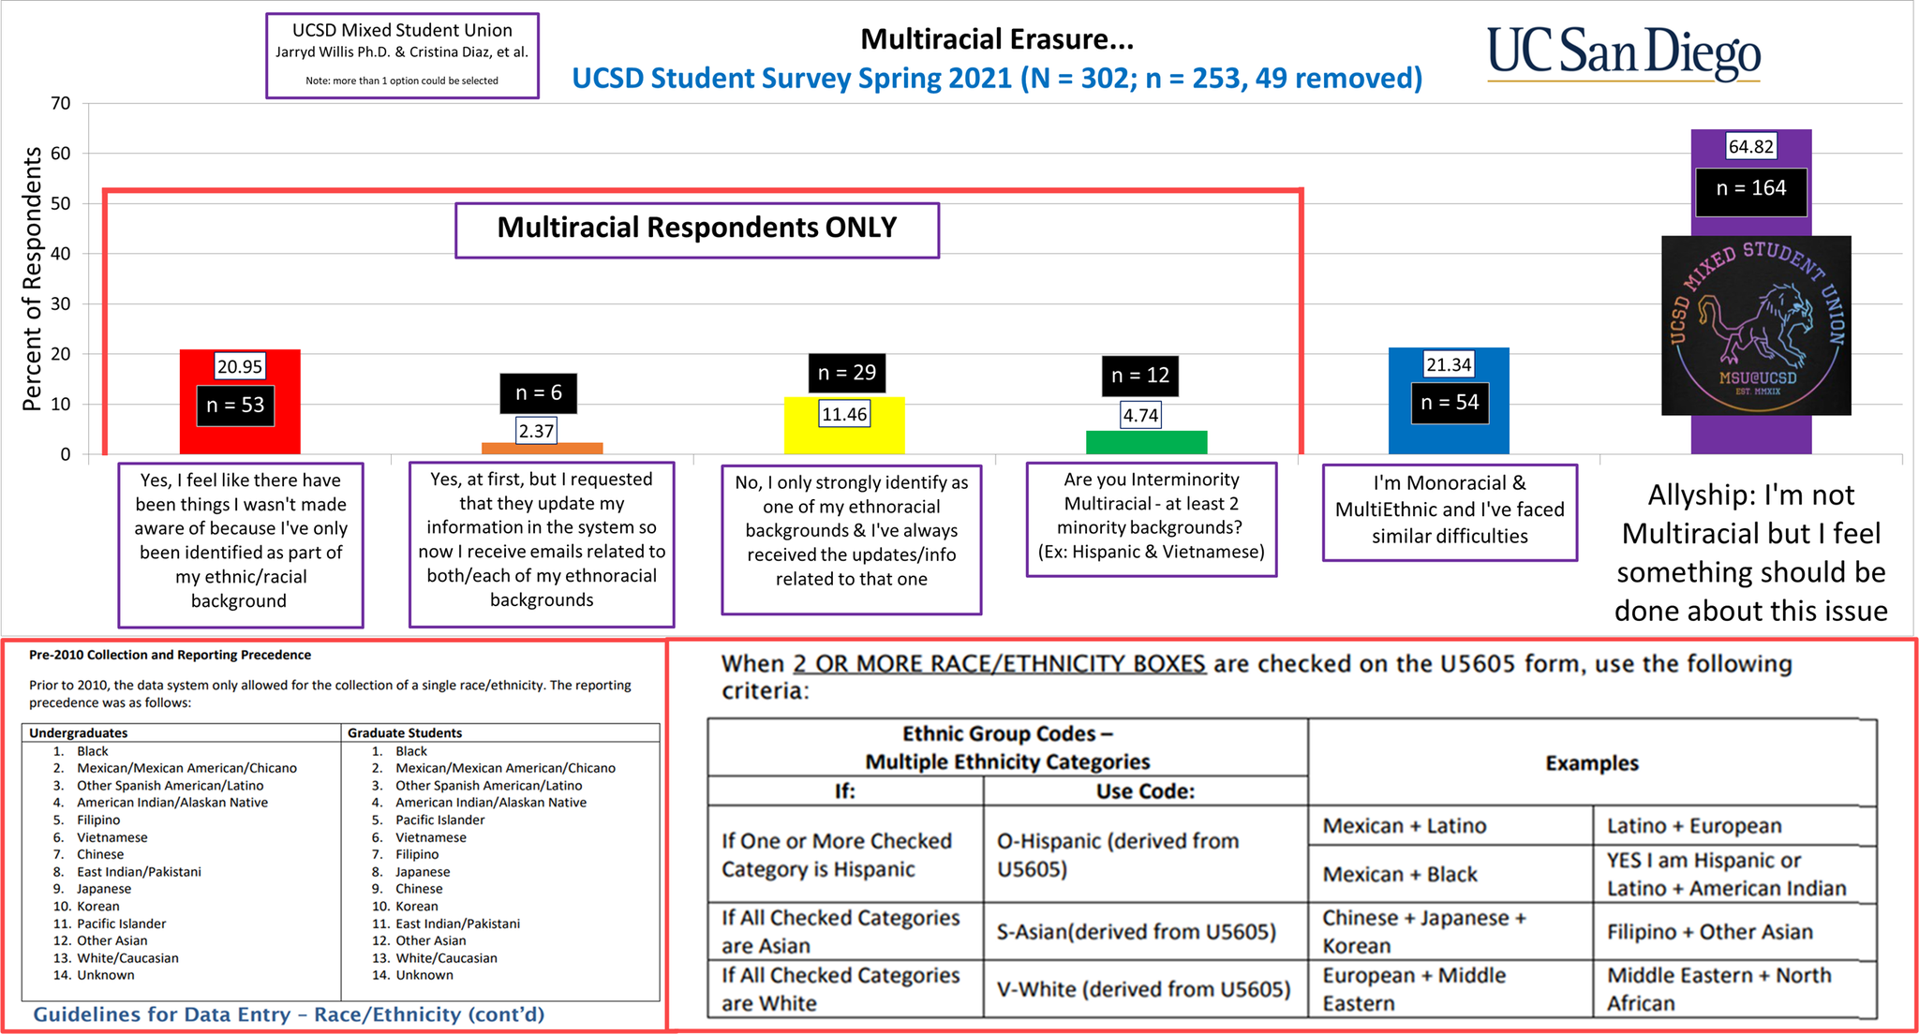Click the Multicultural Respondents ONLY heading box
Screen dimensions: 1919x1034
point(696,229)
